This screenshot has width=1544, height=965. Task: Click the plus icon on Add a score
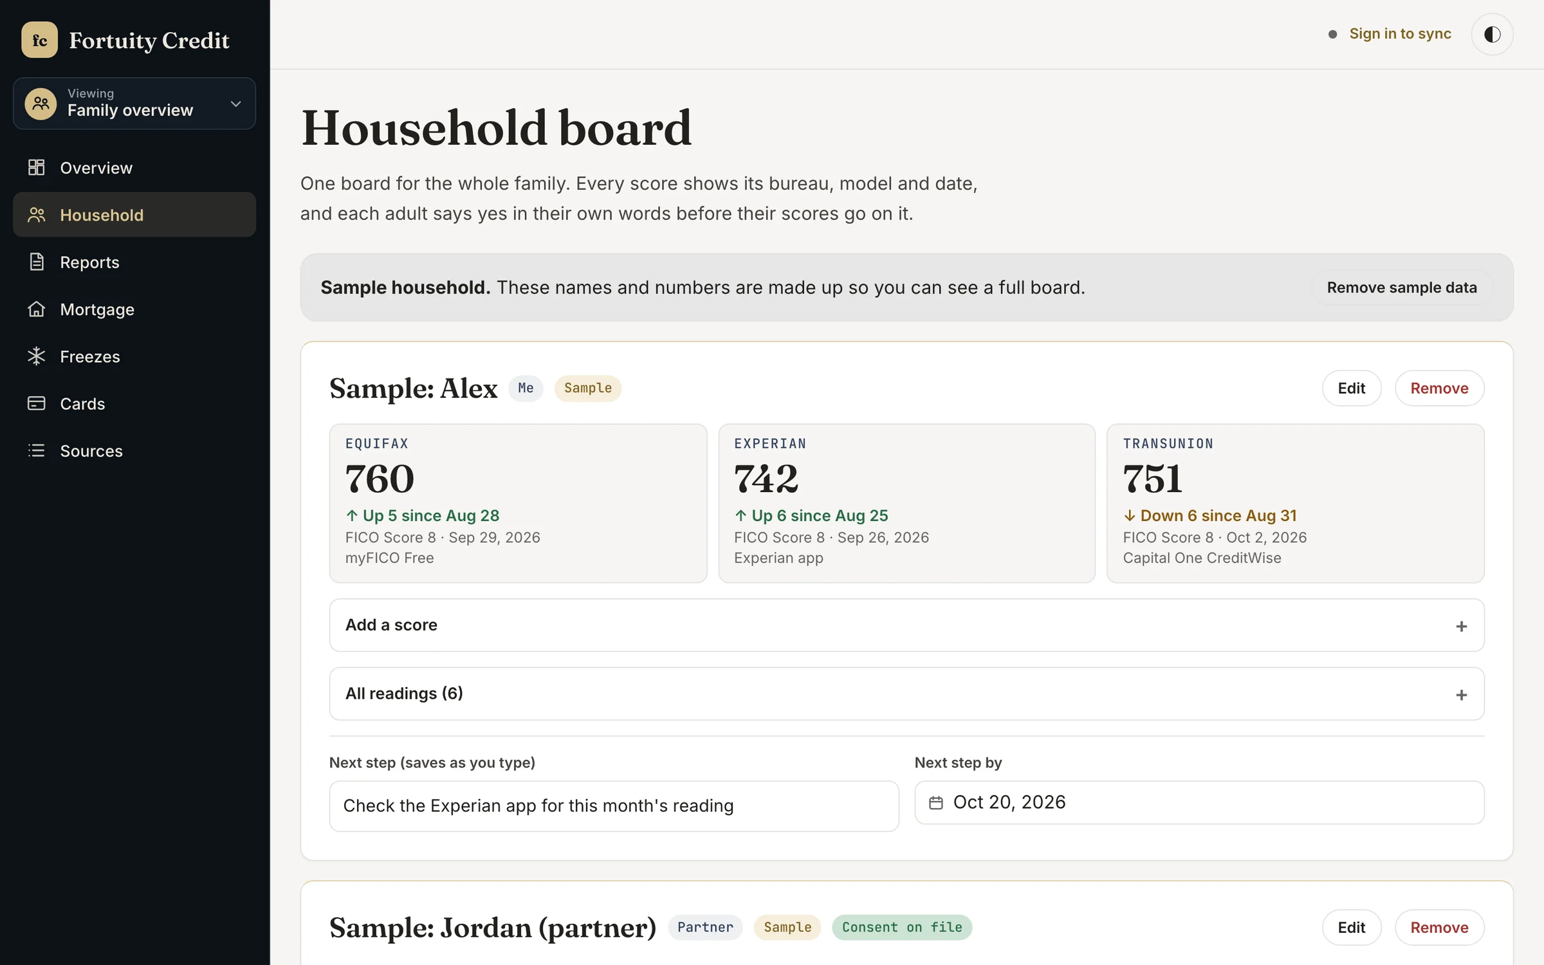(1461, 626)
